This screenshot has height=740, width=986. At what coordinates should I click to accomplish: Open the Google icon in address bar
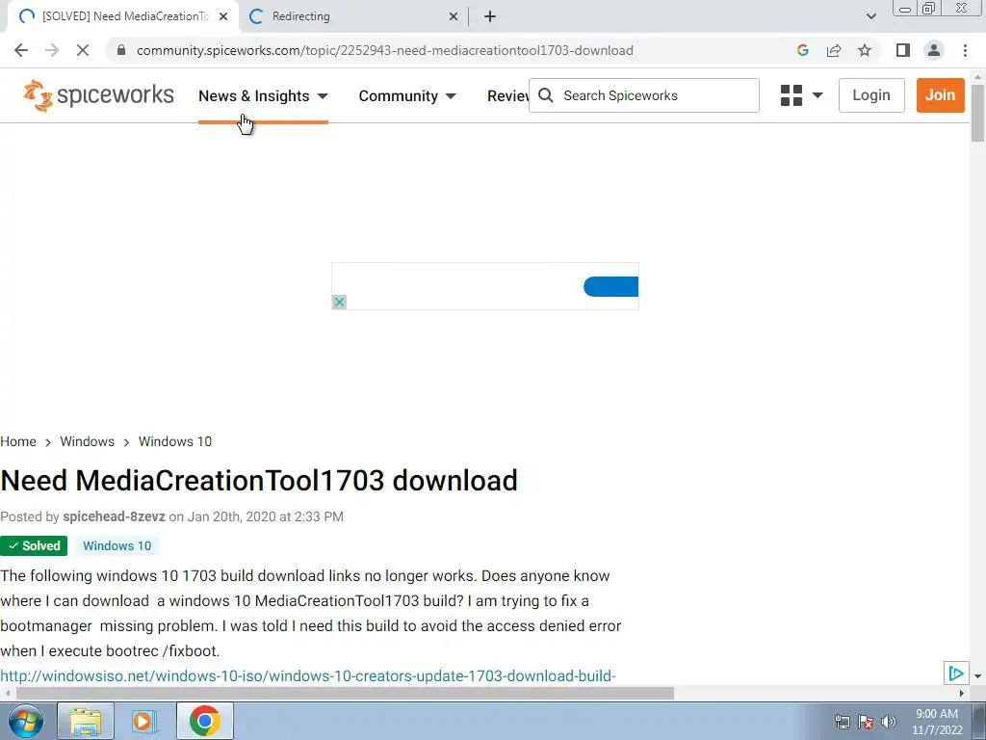802,50
